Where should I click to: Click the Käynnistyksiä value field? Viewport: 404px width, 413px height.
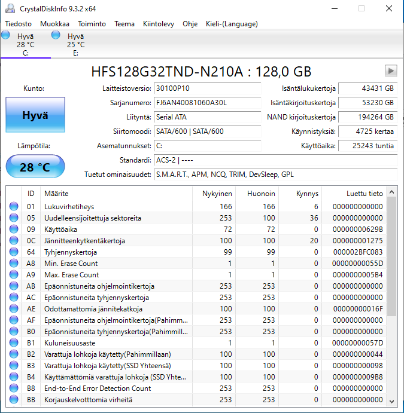coord(367,131)
